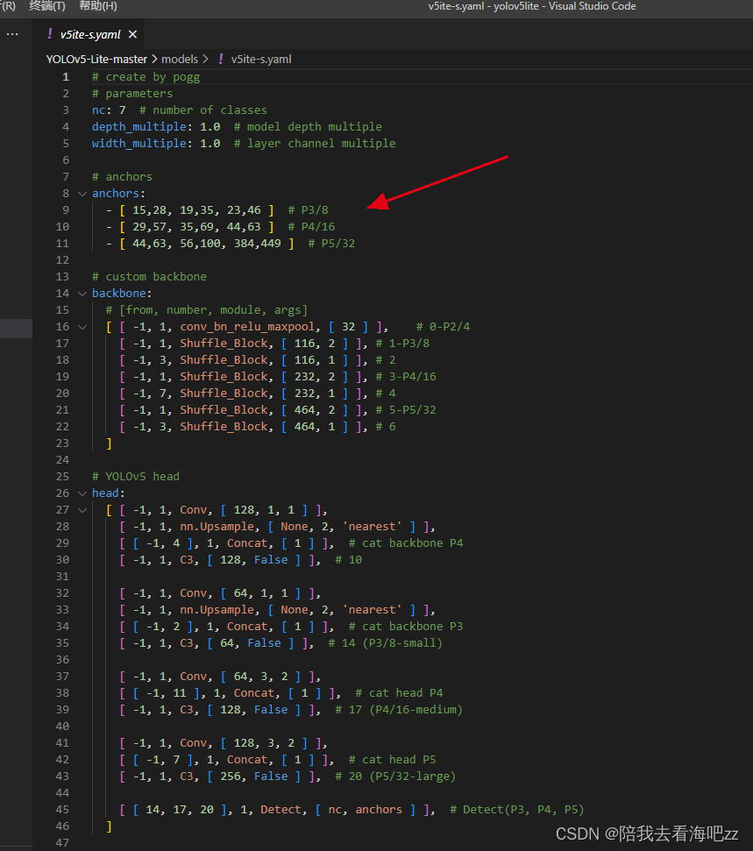The width and height of the screenshot is (753, 851).
Task: Click the models breadcrumb folder
Action: [x=180, y=59]
